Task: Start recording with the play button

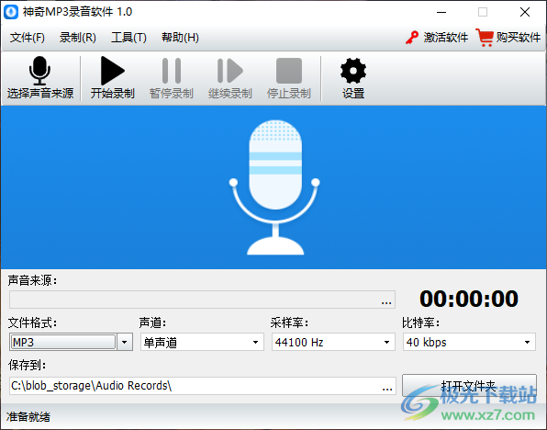Action: point(112,71)
